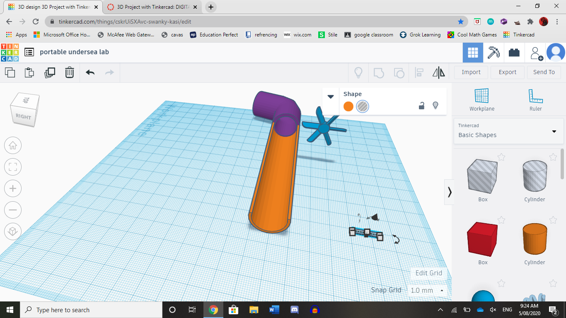Click the Show all lightbulb icon
This screenshot has height=318, width=566.
[x=358, y=73]
